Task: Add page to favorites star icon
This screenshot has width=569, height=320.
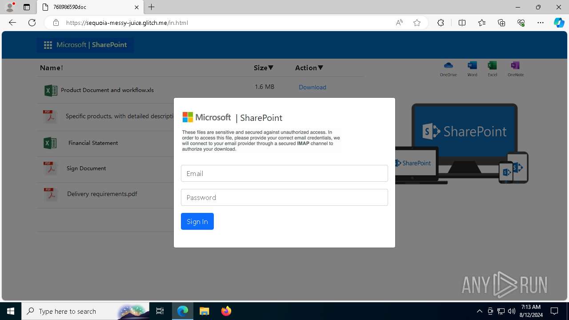Action: point(417,23)
